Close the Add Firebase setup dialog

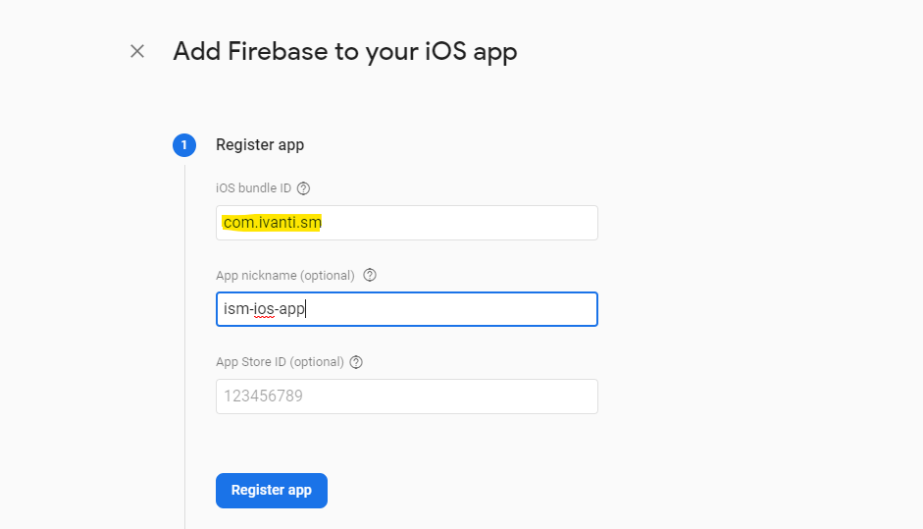[137, 51]
